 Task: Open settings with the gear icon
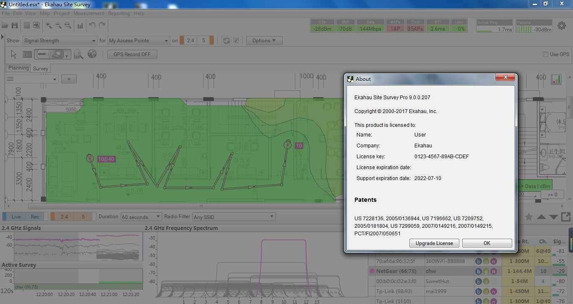[562, 26]
